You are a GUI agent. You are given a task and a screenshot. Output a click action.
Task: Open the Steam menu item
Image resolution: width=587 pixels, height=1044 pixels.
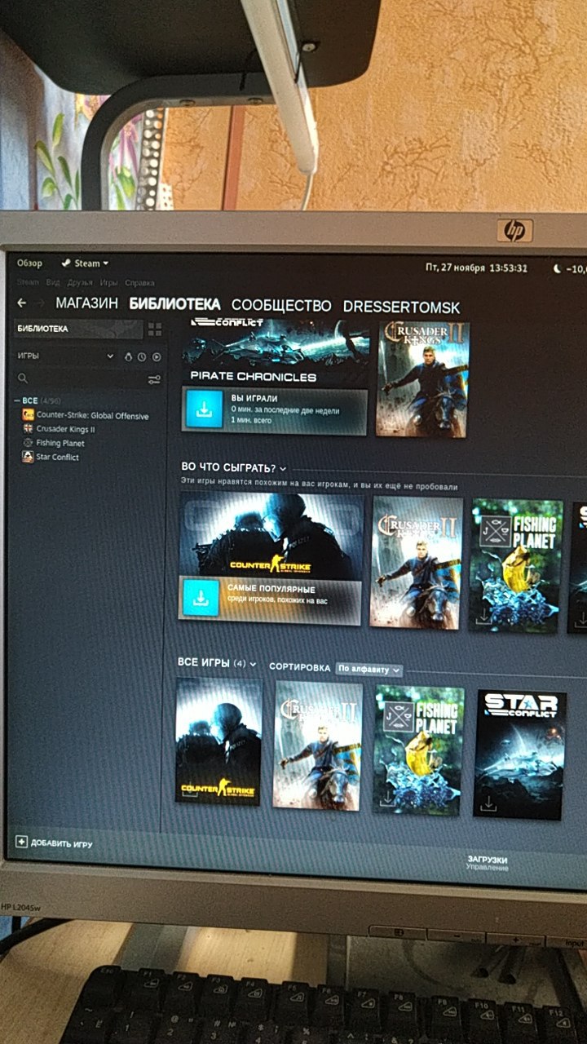[28, 282]
